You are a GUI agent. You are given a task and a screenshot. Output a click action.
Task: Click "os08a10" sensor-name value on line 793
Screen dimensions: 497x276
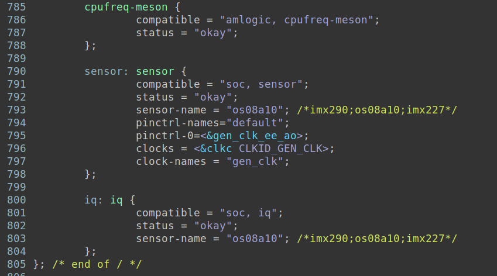tap(255, 110)
